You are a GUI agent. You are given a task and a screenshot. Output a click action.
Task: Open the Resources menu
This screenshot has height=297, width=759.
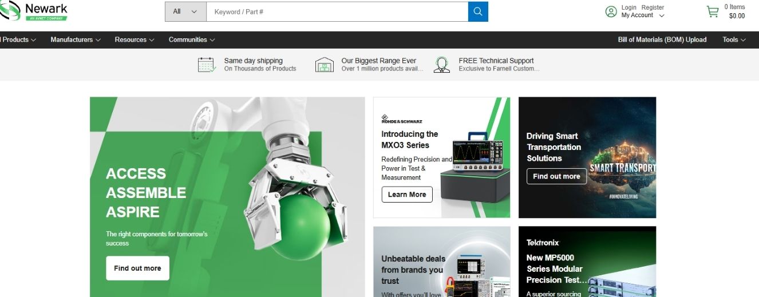[134, 39]
